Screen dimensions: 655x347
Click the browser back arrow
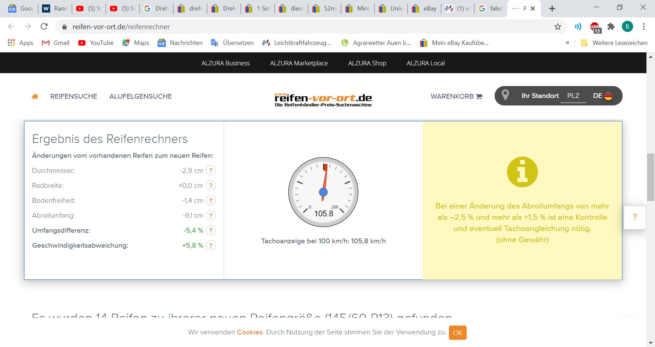[11, 27]
